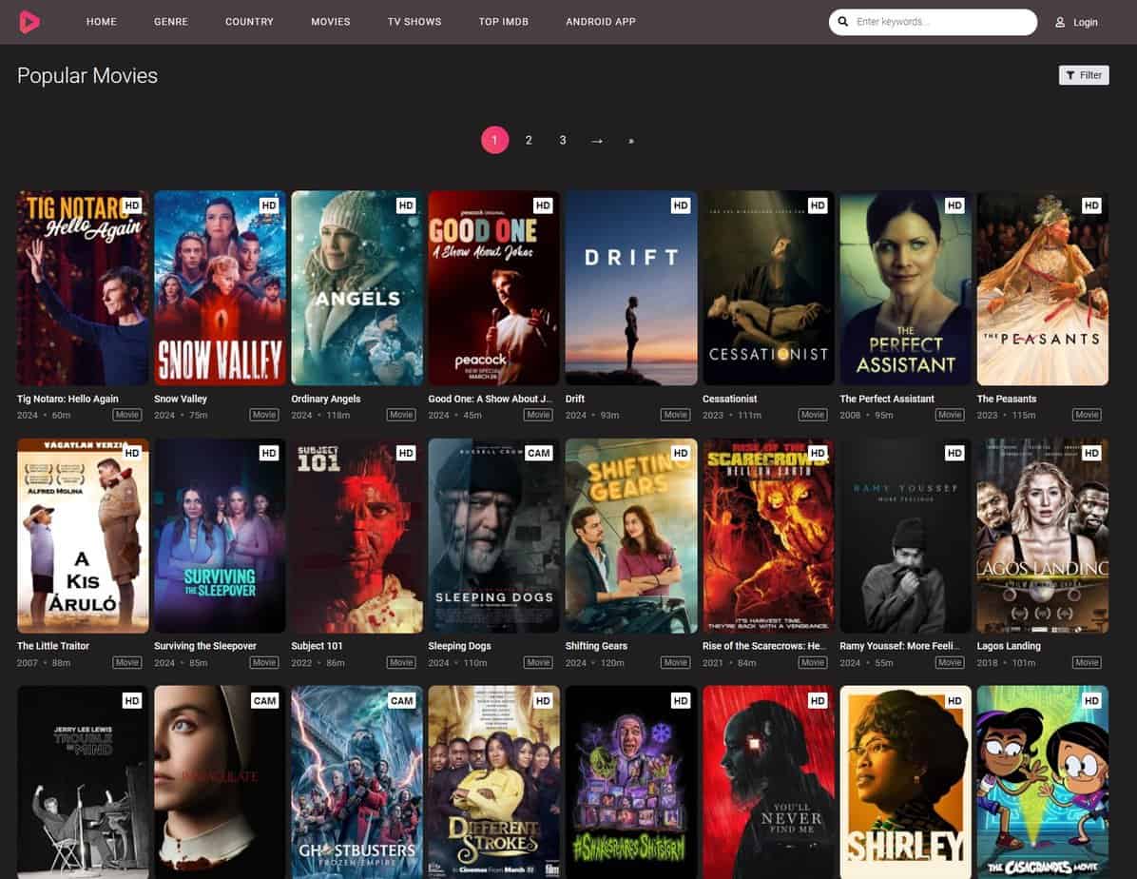Click the site logo play icon
Image resolution: width=1137 pixels, height=879 pixels.
tap(29, 22)
